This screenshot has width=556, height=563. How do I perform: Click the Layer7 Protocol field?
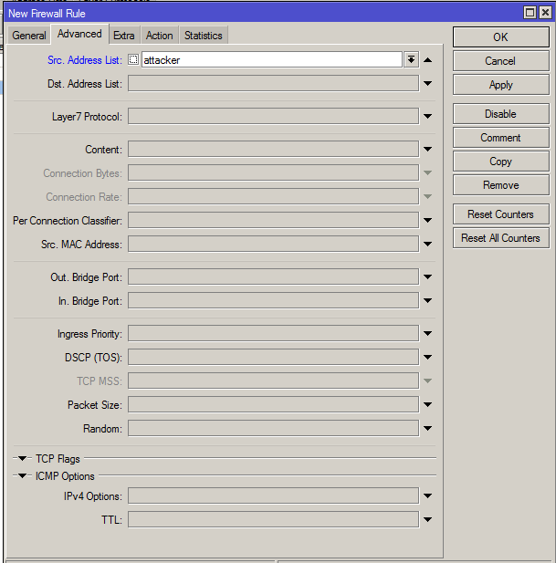coord(273,116)
